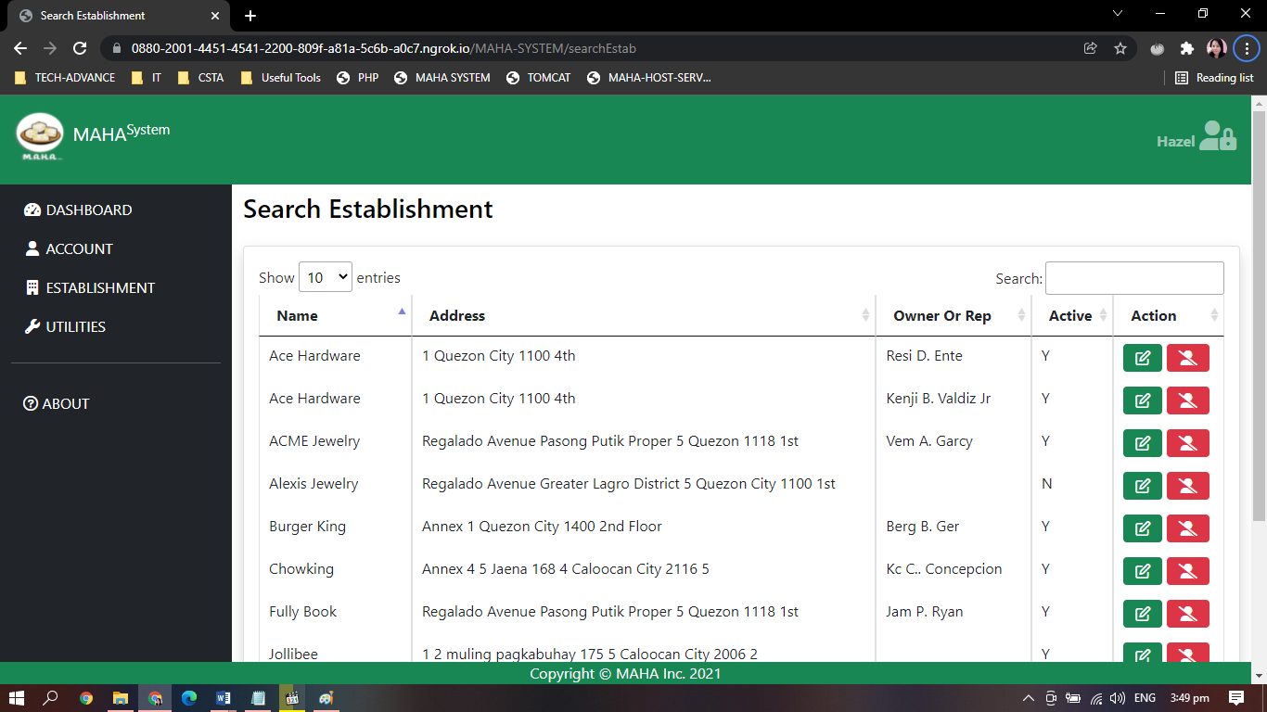The height and width of the screenshot is (712, 1267).
Task: Open the ACCOUNT sidebar menu
Action: click(x=69, y=249)
